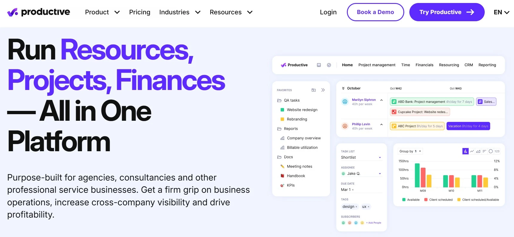
Task: Switch to the Resourcing tab
Action: (x=449, y=65)
